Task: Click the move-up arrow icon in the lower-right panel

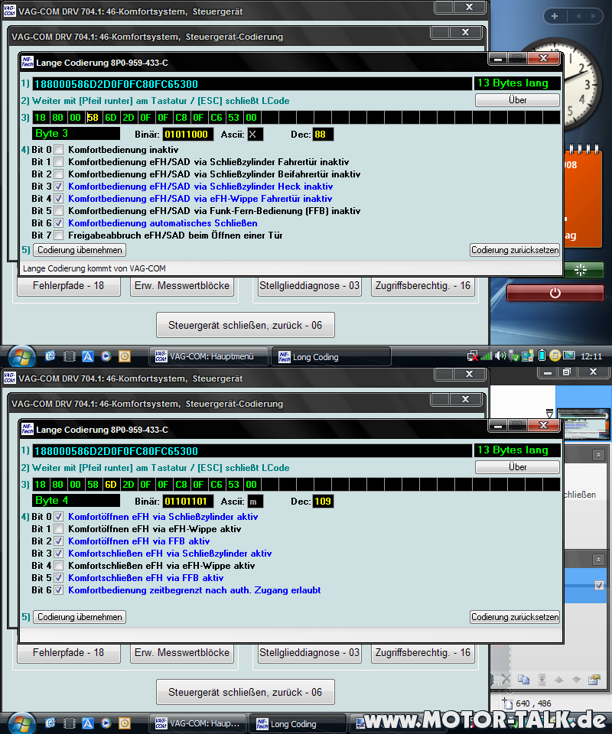Action: (558, 680)
